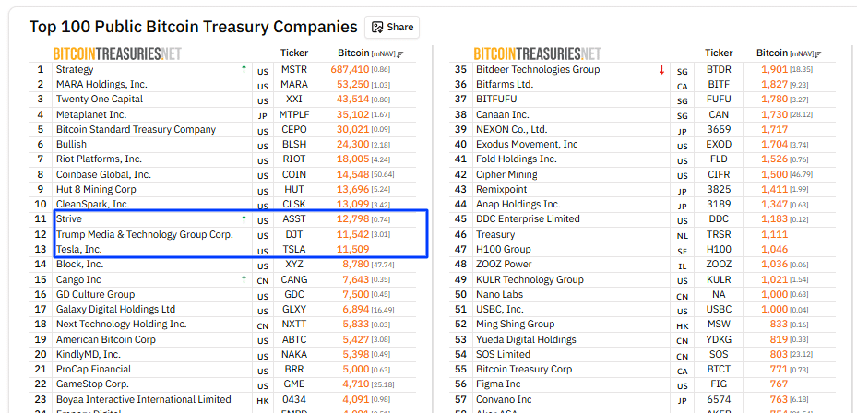This screenshot has width=857, height=413.
Task: Open Bitcoin Standard Treasury Company entry
Action: [x=137, y=129]
